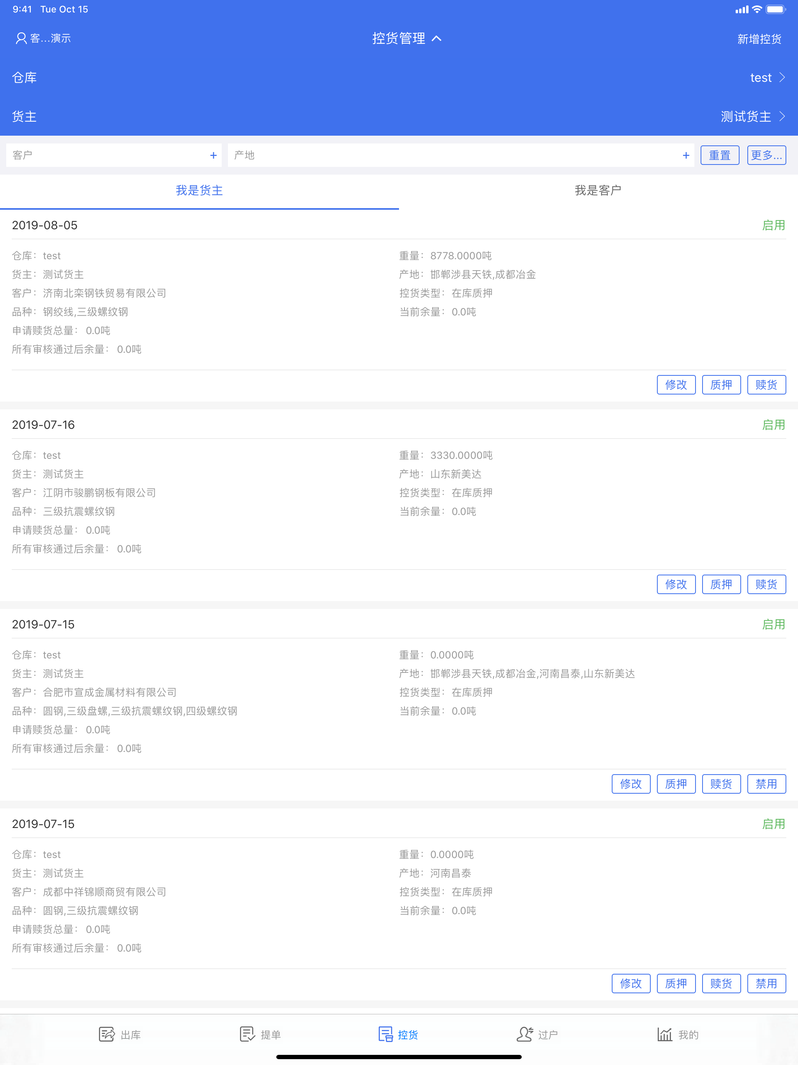Click 质押 on the 2019-08-05 record
The image size is (798, 1065).
(721, 385)
